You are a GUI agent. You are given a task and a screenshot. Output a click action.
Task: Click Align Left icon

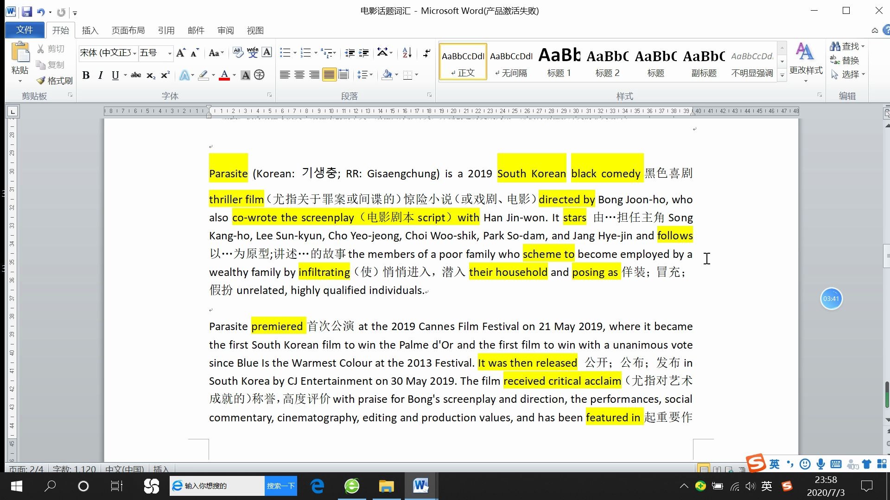[285, 75]
